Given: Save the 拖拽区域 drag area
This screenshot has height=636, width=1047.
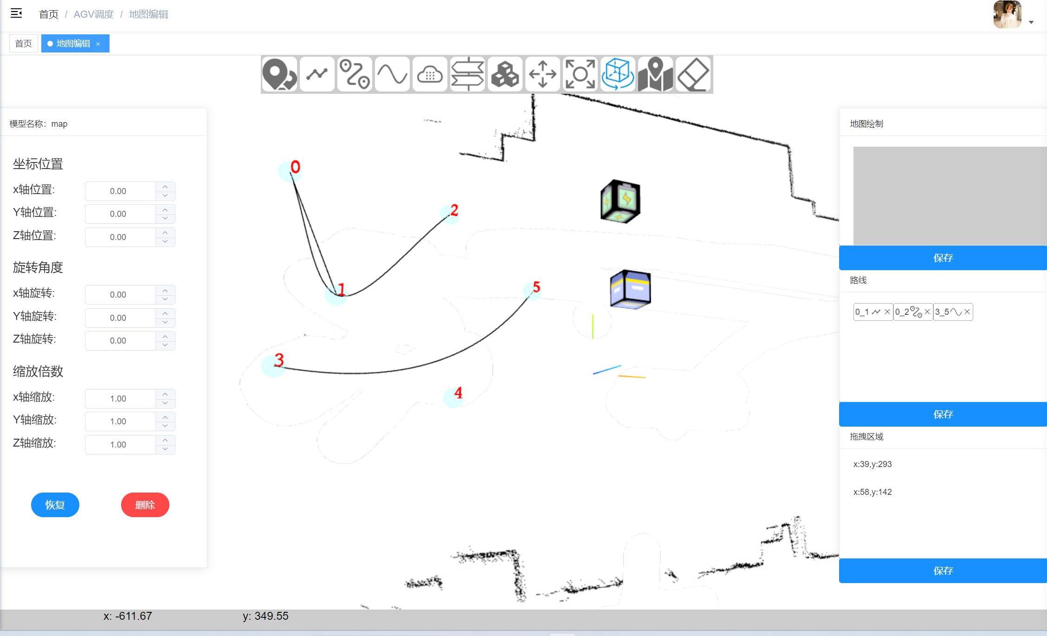Looking at the screenshot, I should pyautogui.click(x=943, y=571).
